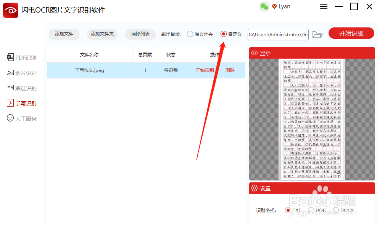Screen dimensions: 377x225
Task: Click the output directory path field
Action: [278, 34]
